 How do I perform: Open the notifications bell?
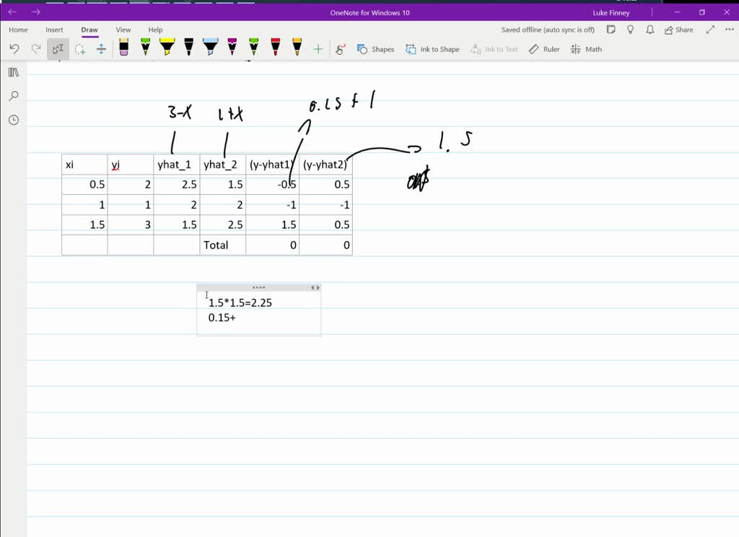click(x=650, y=30)
